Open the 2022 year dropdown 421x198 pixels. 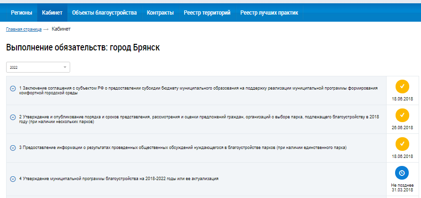pyautogui.click(x=38, y=67)
